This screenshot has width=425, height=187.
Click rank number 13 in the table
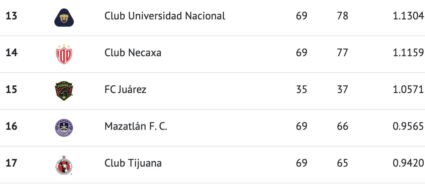[11, 16]
